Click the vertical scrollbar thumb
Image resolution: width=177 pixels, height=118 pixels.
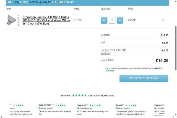point(176,48)
